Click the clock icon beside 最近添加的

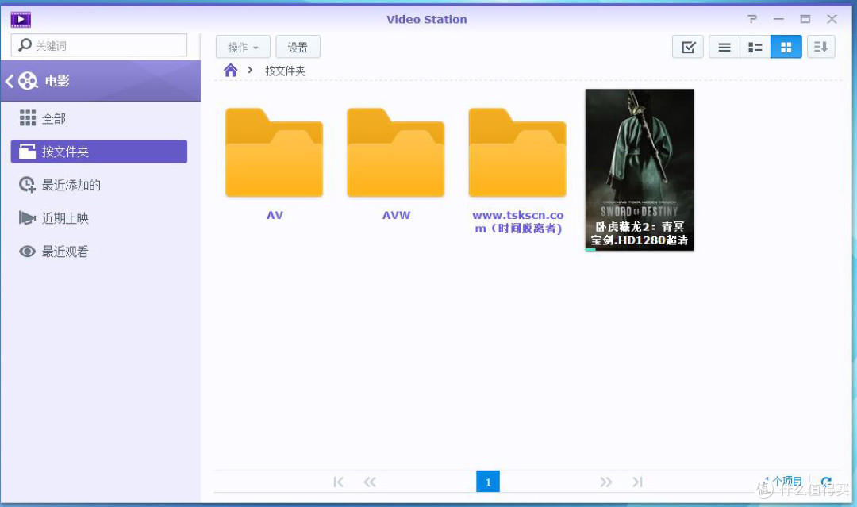(x=27, y=185)
